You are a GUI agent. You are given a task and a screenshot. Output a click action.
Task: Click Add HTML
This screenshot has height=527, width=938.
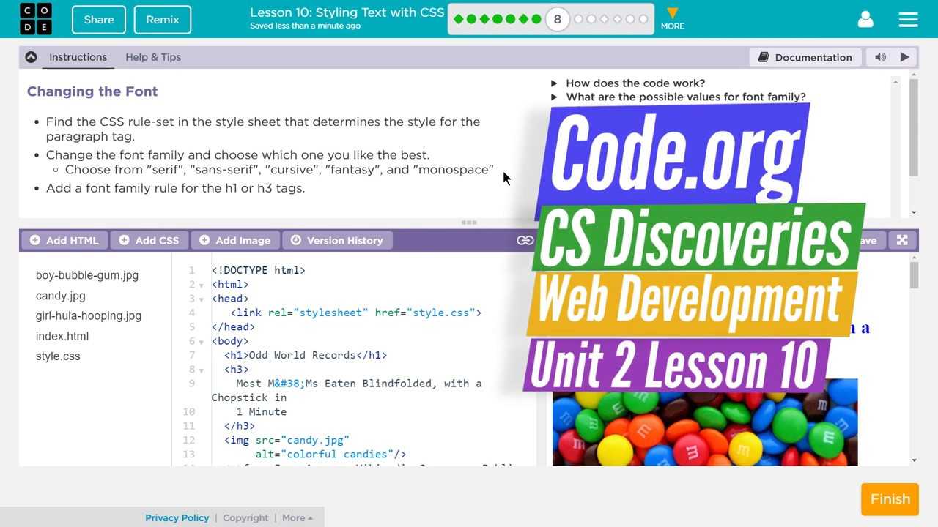point(64,240)
